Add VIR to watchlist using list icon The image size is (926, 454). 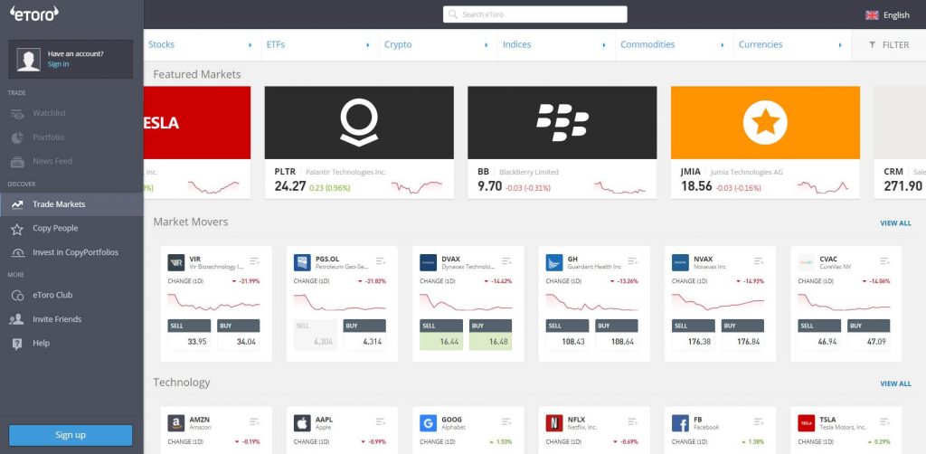255,260
